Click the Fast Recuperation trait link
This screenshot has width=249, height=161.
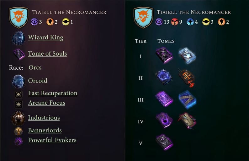tap(52, 93)
